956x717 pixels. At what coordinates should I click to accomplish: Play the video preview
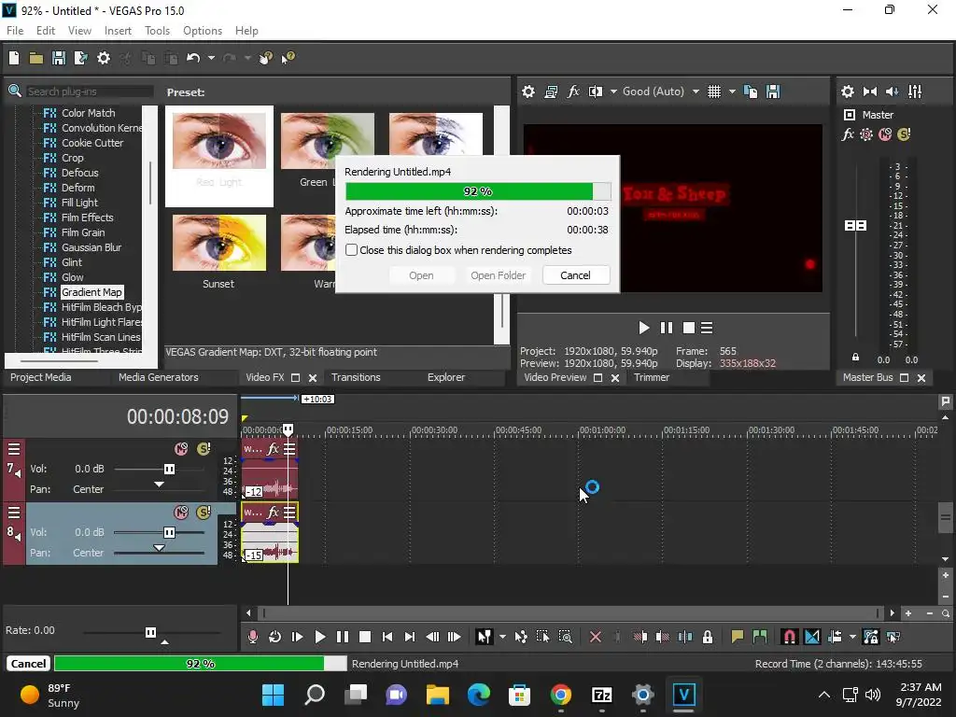point(644,328)
